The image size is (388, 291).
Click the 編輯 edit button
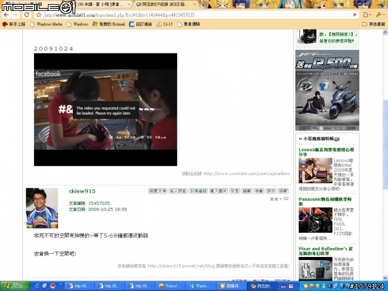click(247, 191)
